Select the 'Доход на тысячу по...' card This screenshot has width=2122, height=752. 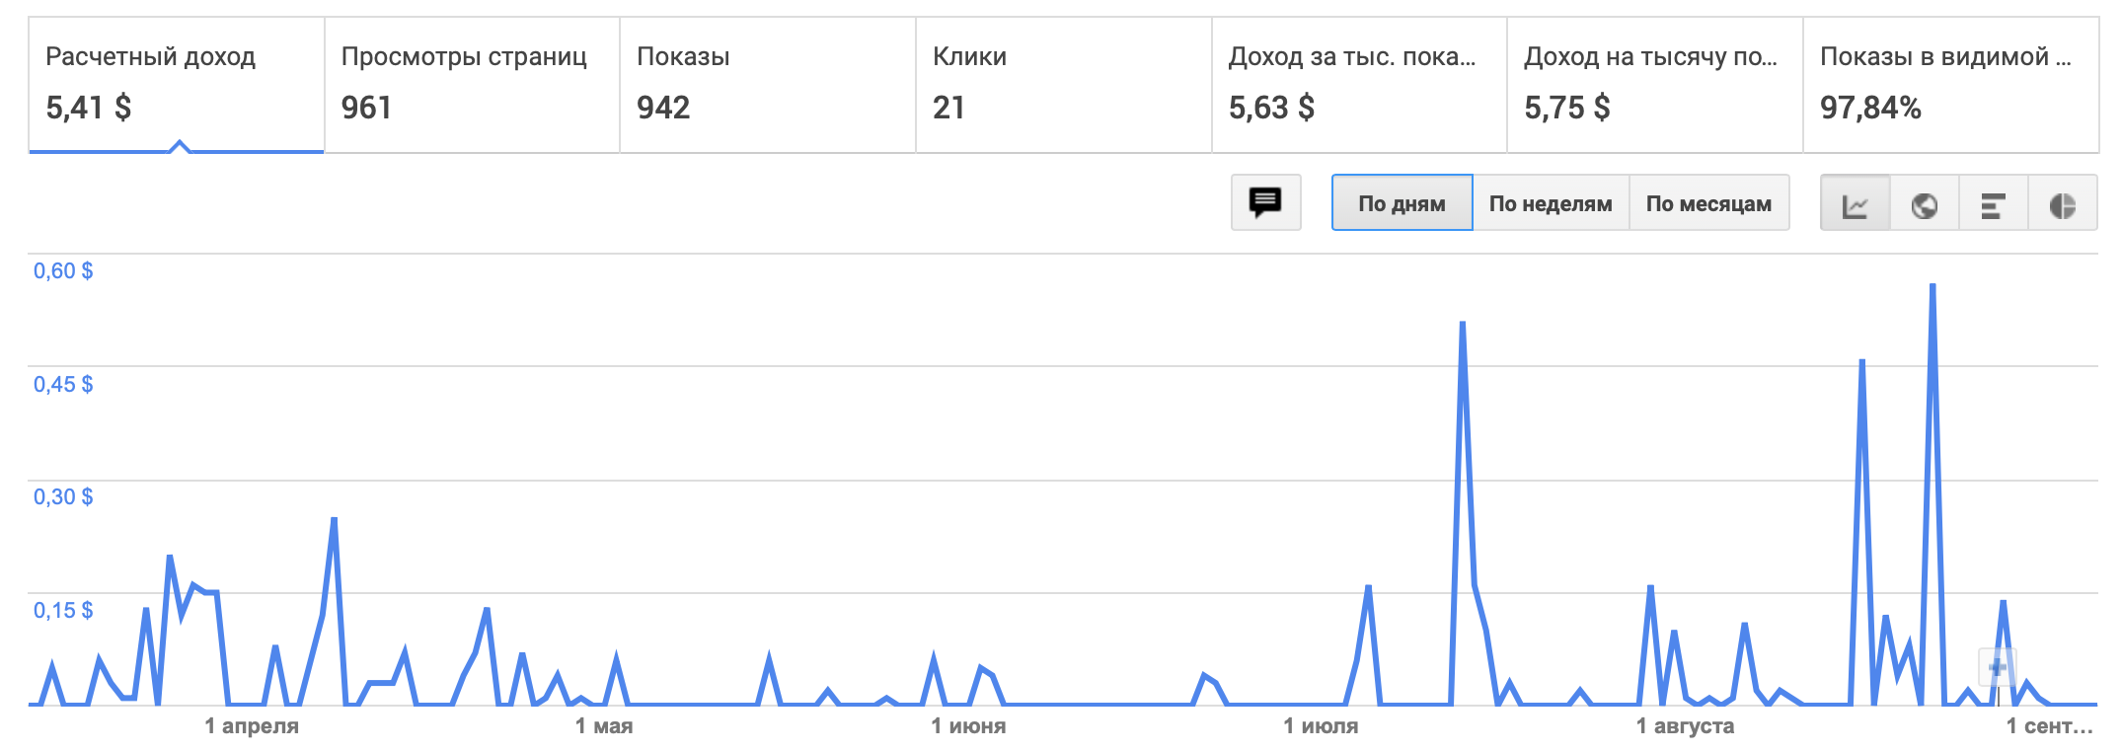[1648, 84]
